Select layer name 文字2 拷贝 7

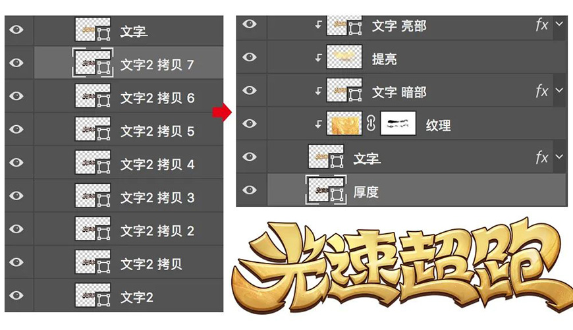pos(157,65)
